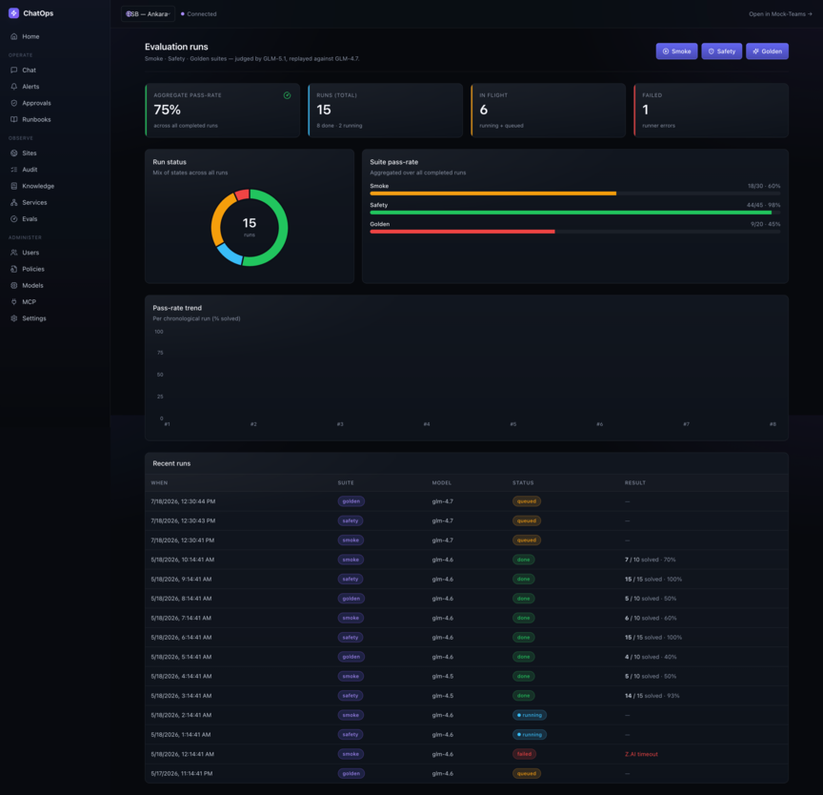Select Evals in the sidebar
823x795 pixels.
click(x=55, y=218)
